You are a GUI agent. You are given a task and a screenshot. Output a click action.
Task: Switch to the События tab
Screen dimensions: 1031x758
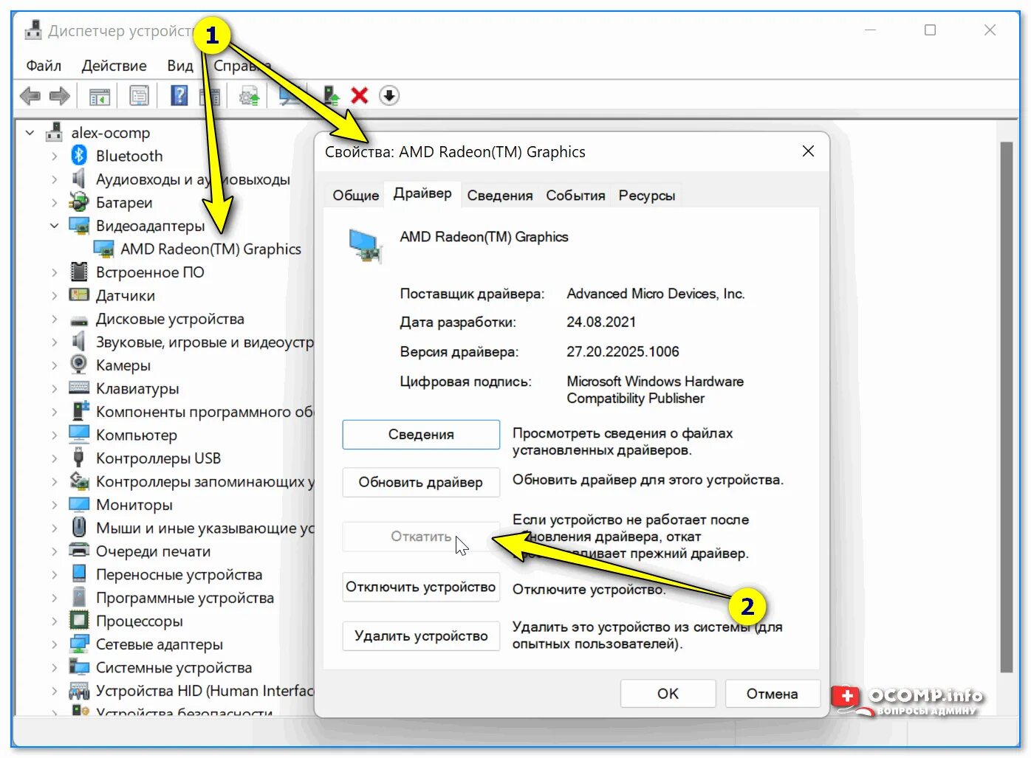tap(575, 196)
